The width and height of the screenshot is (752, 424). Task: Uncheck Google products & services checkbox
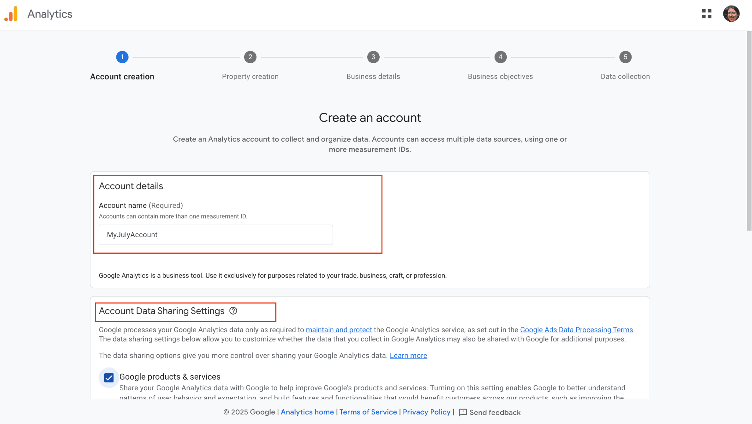[109, 378]
